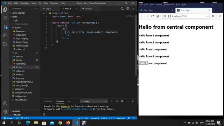Click Ln 6, Col 12 in status bar
Image resolution: width=224 pixels, height=126 pixels.
(x=83, y=118)
